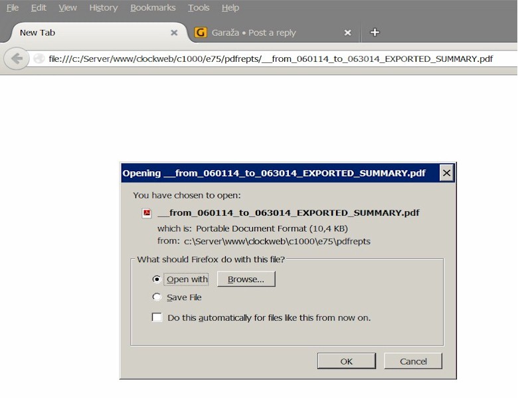518x399 pixels.
Task: Select the Open with radio button
Action: point(157,279)
